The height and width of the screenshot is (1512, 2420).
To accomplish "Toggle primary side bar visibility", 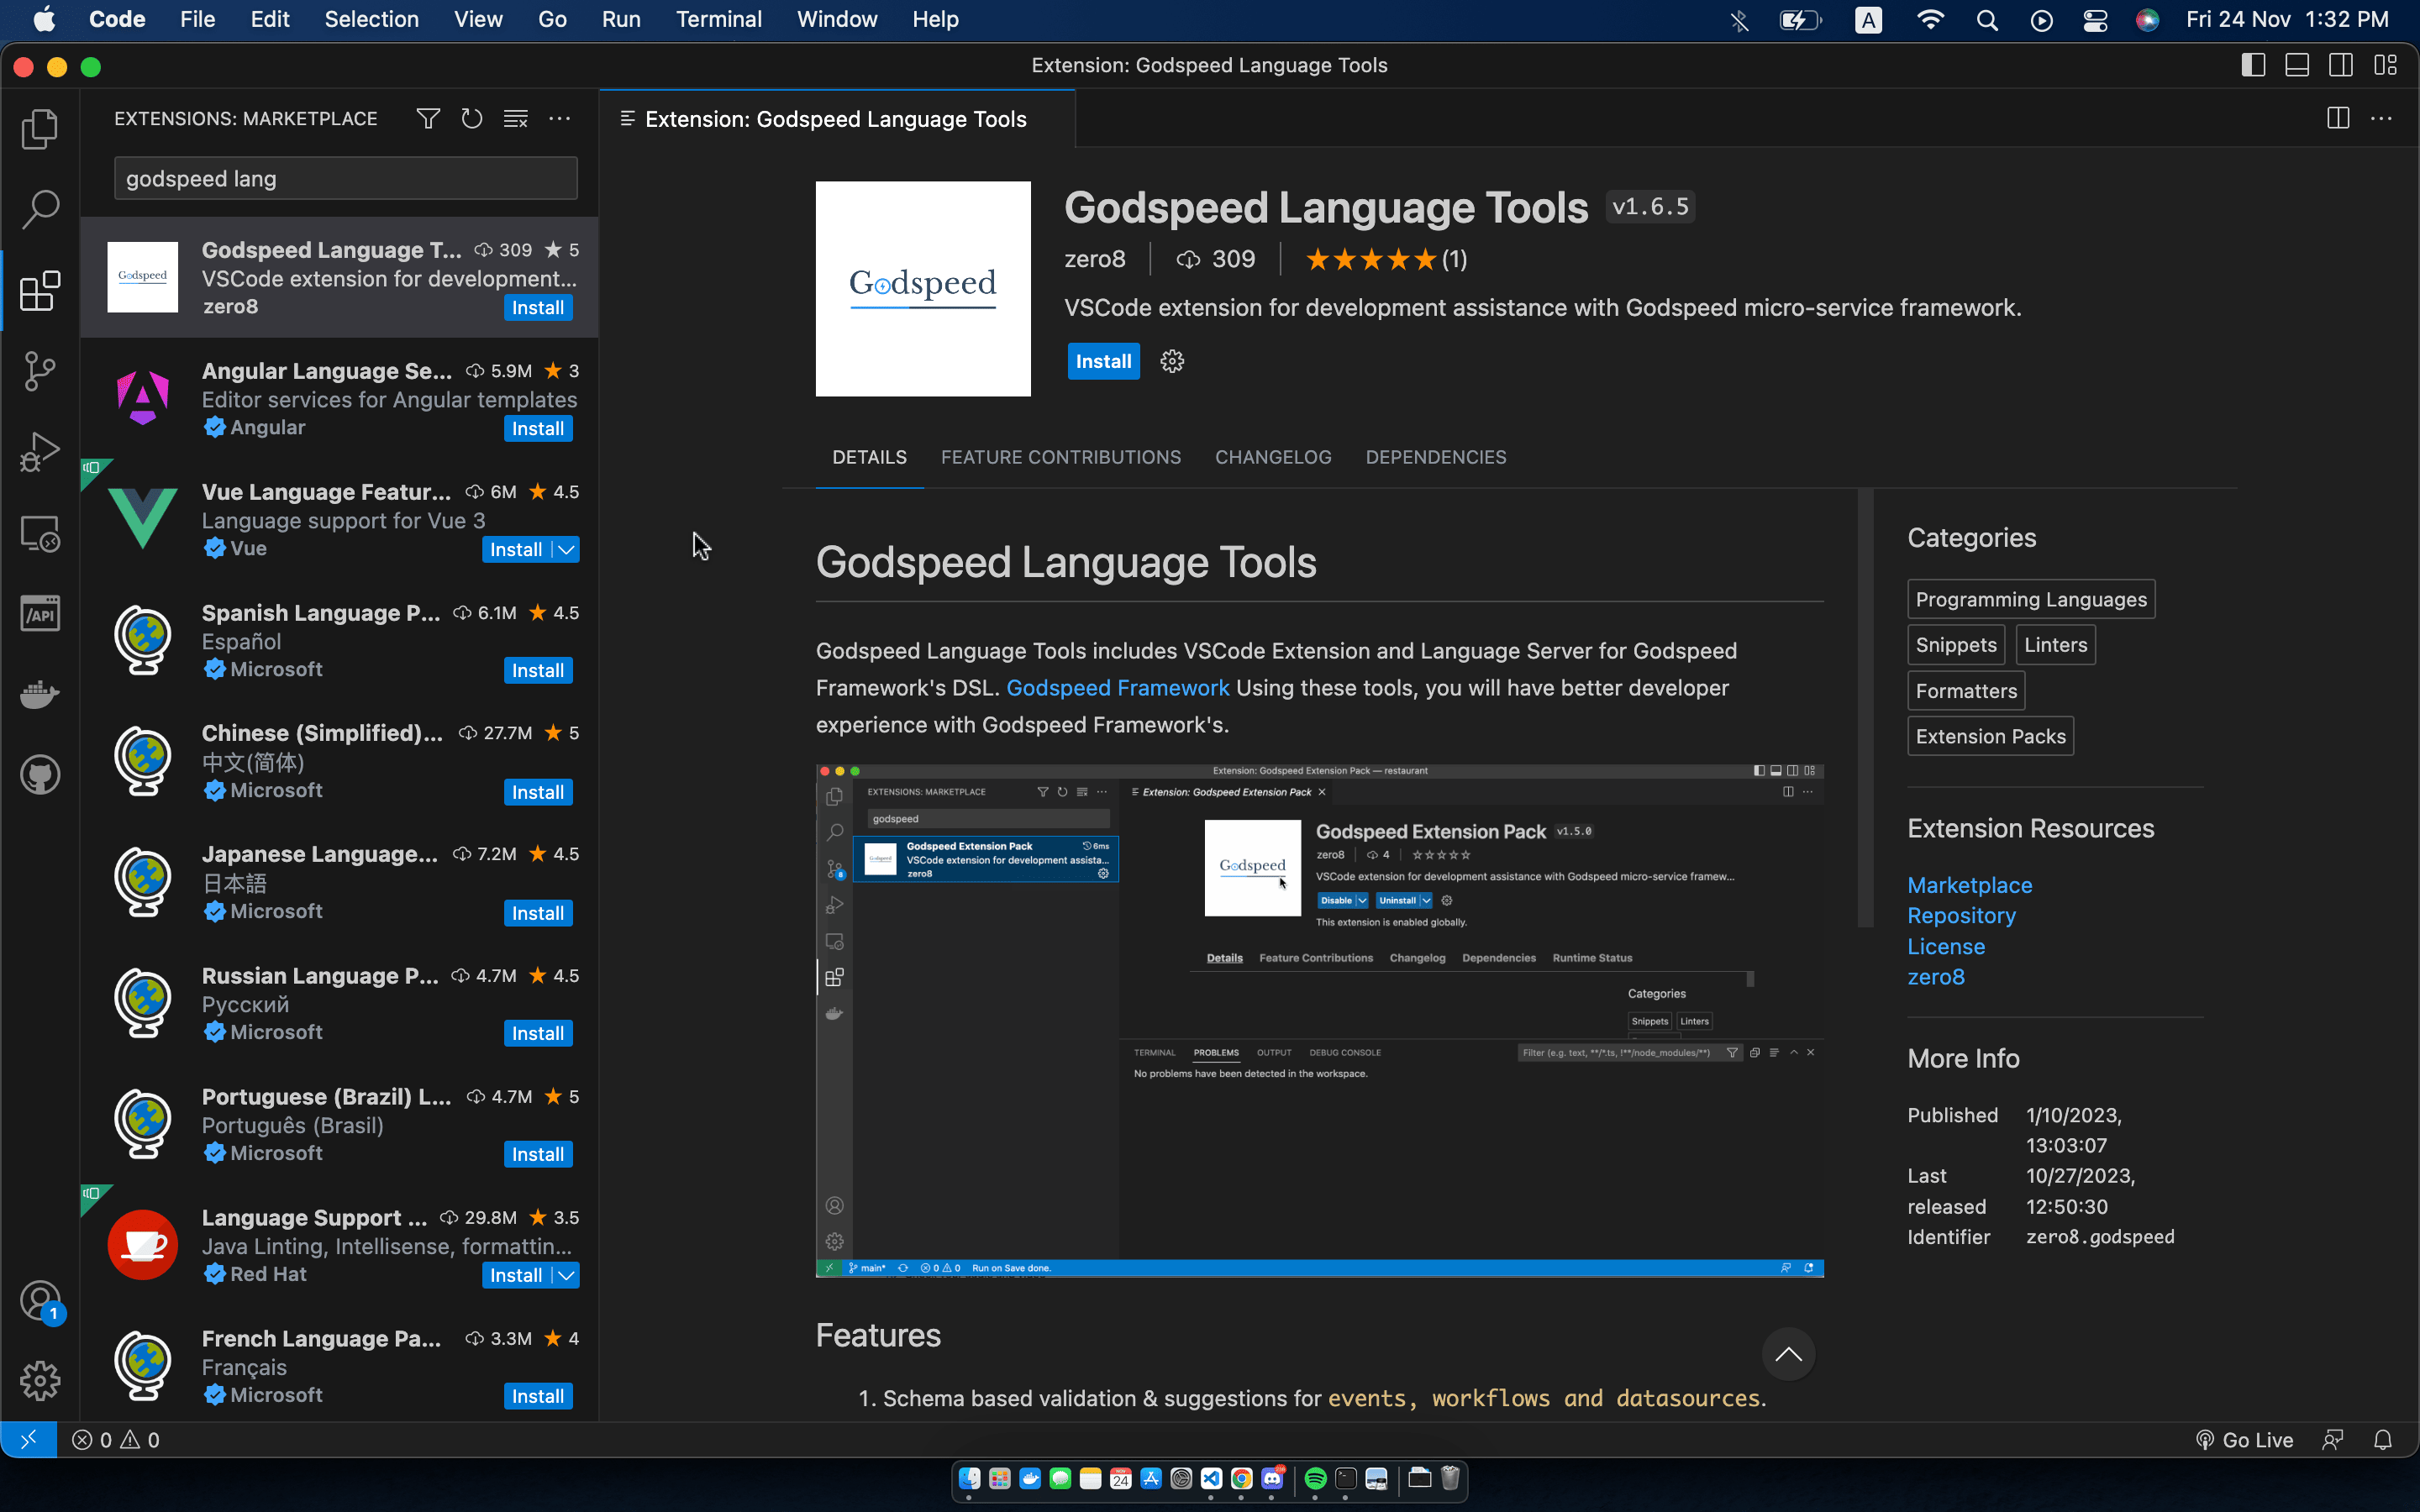I will tap(2253, 66).
